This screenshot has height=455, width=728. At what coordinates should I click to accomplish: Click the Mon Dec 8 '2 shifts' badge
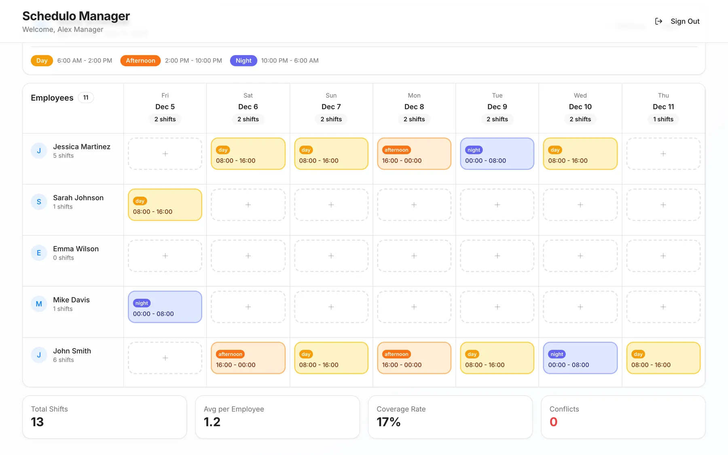tap(414, 119)
